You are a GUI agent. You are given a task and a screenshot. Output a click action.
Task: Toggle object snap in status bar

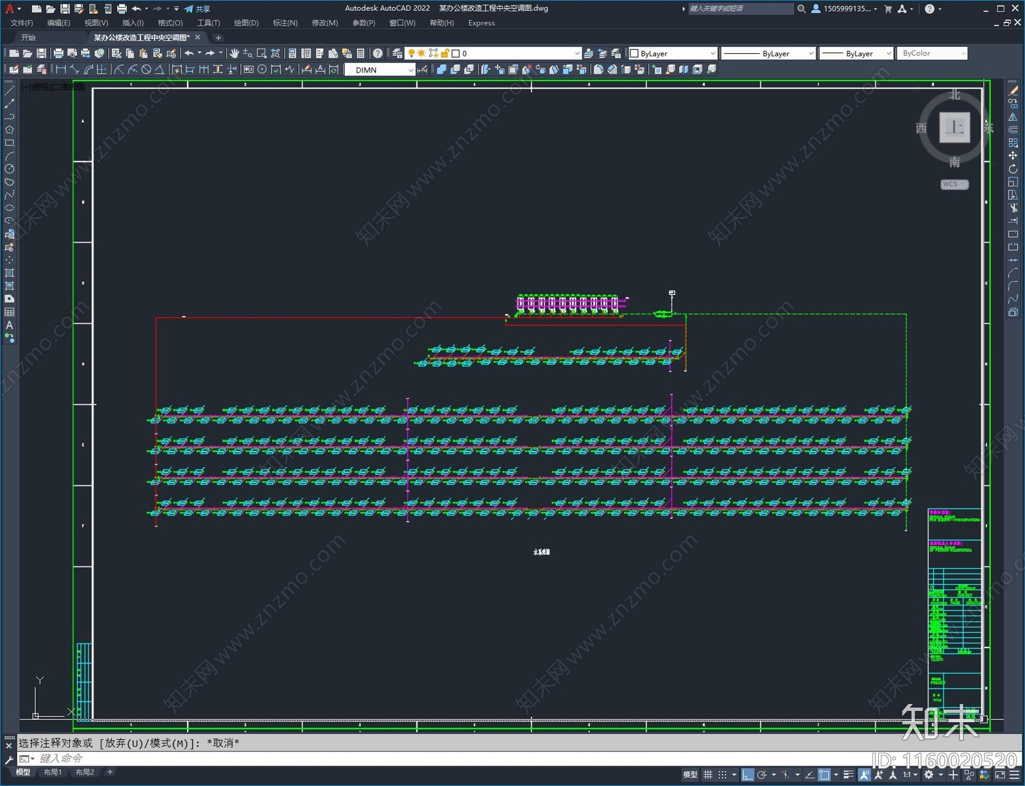tap(824, 775)
